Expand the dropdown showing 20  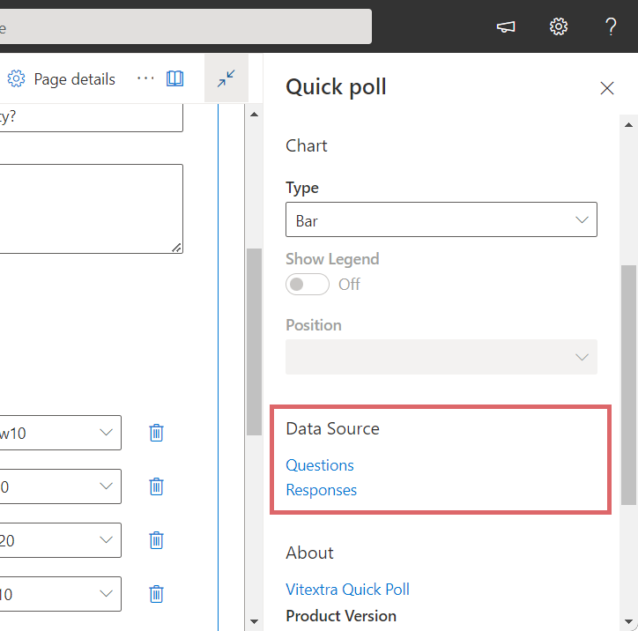(x=60, y=540)
